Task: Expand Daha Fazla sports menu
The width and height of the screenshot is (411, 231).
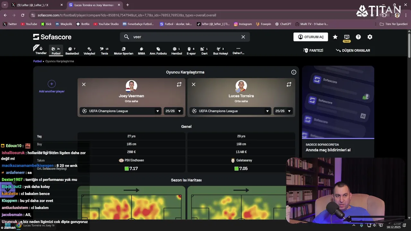Action: pyautogui.click(x=238, y=50)
